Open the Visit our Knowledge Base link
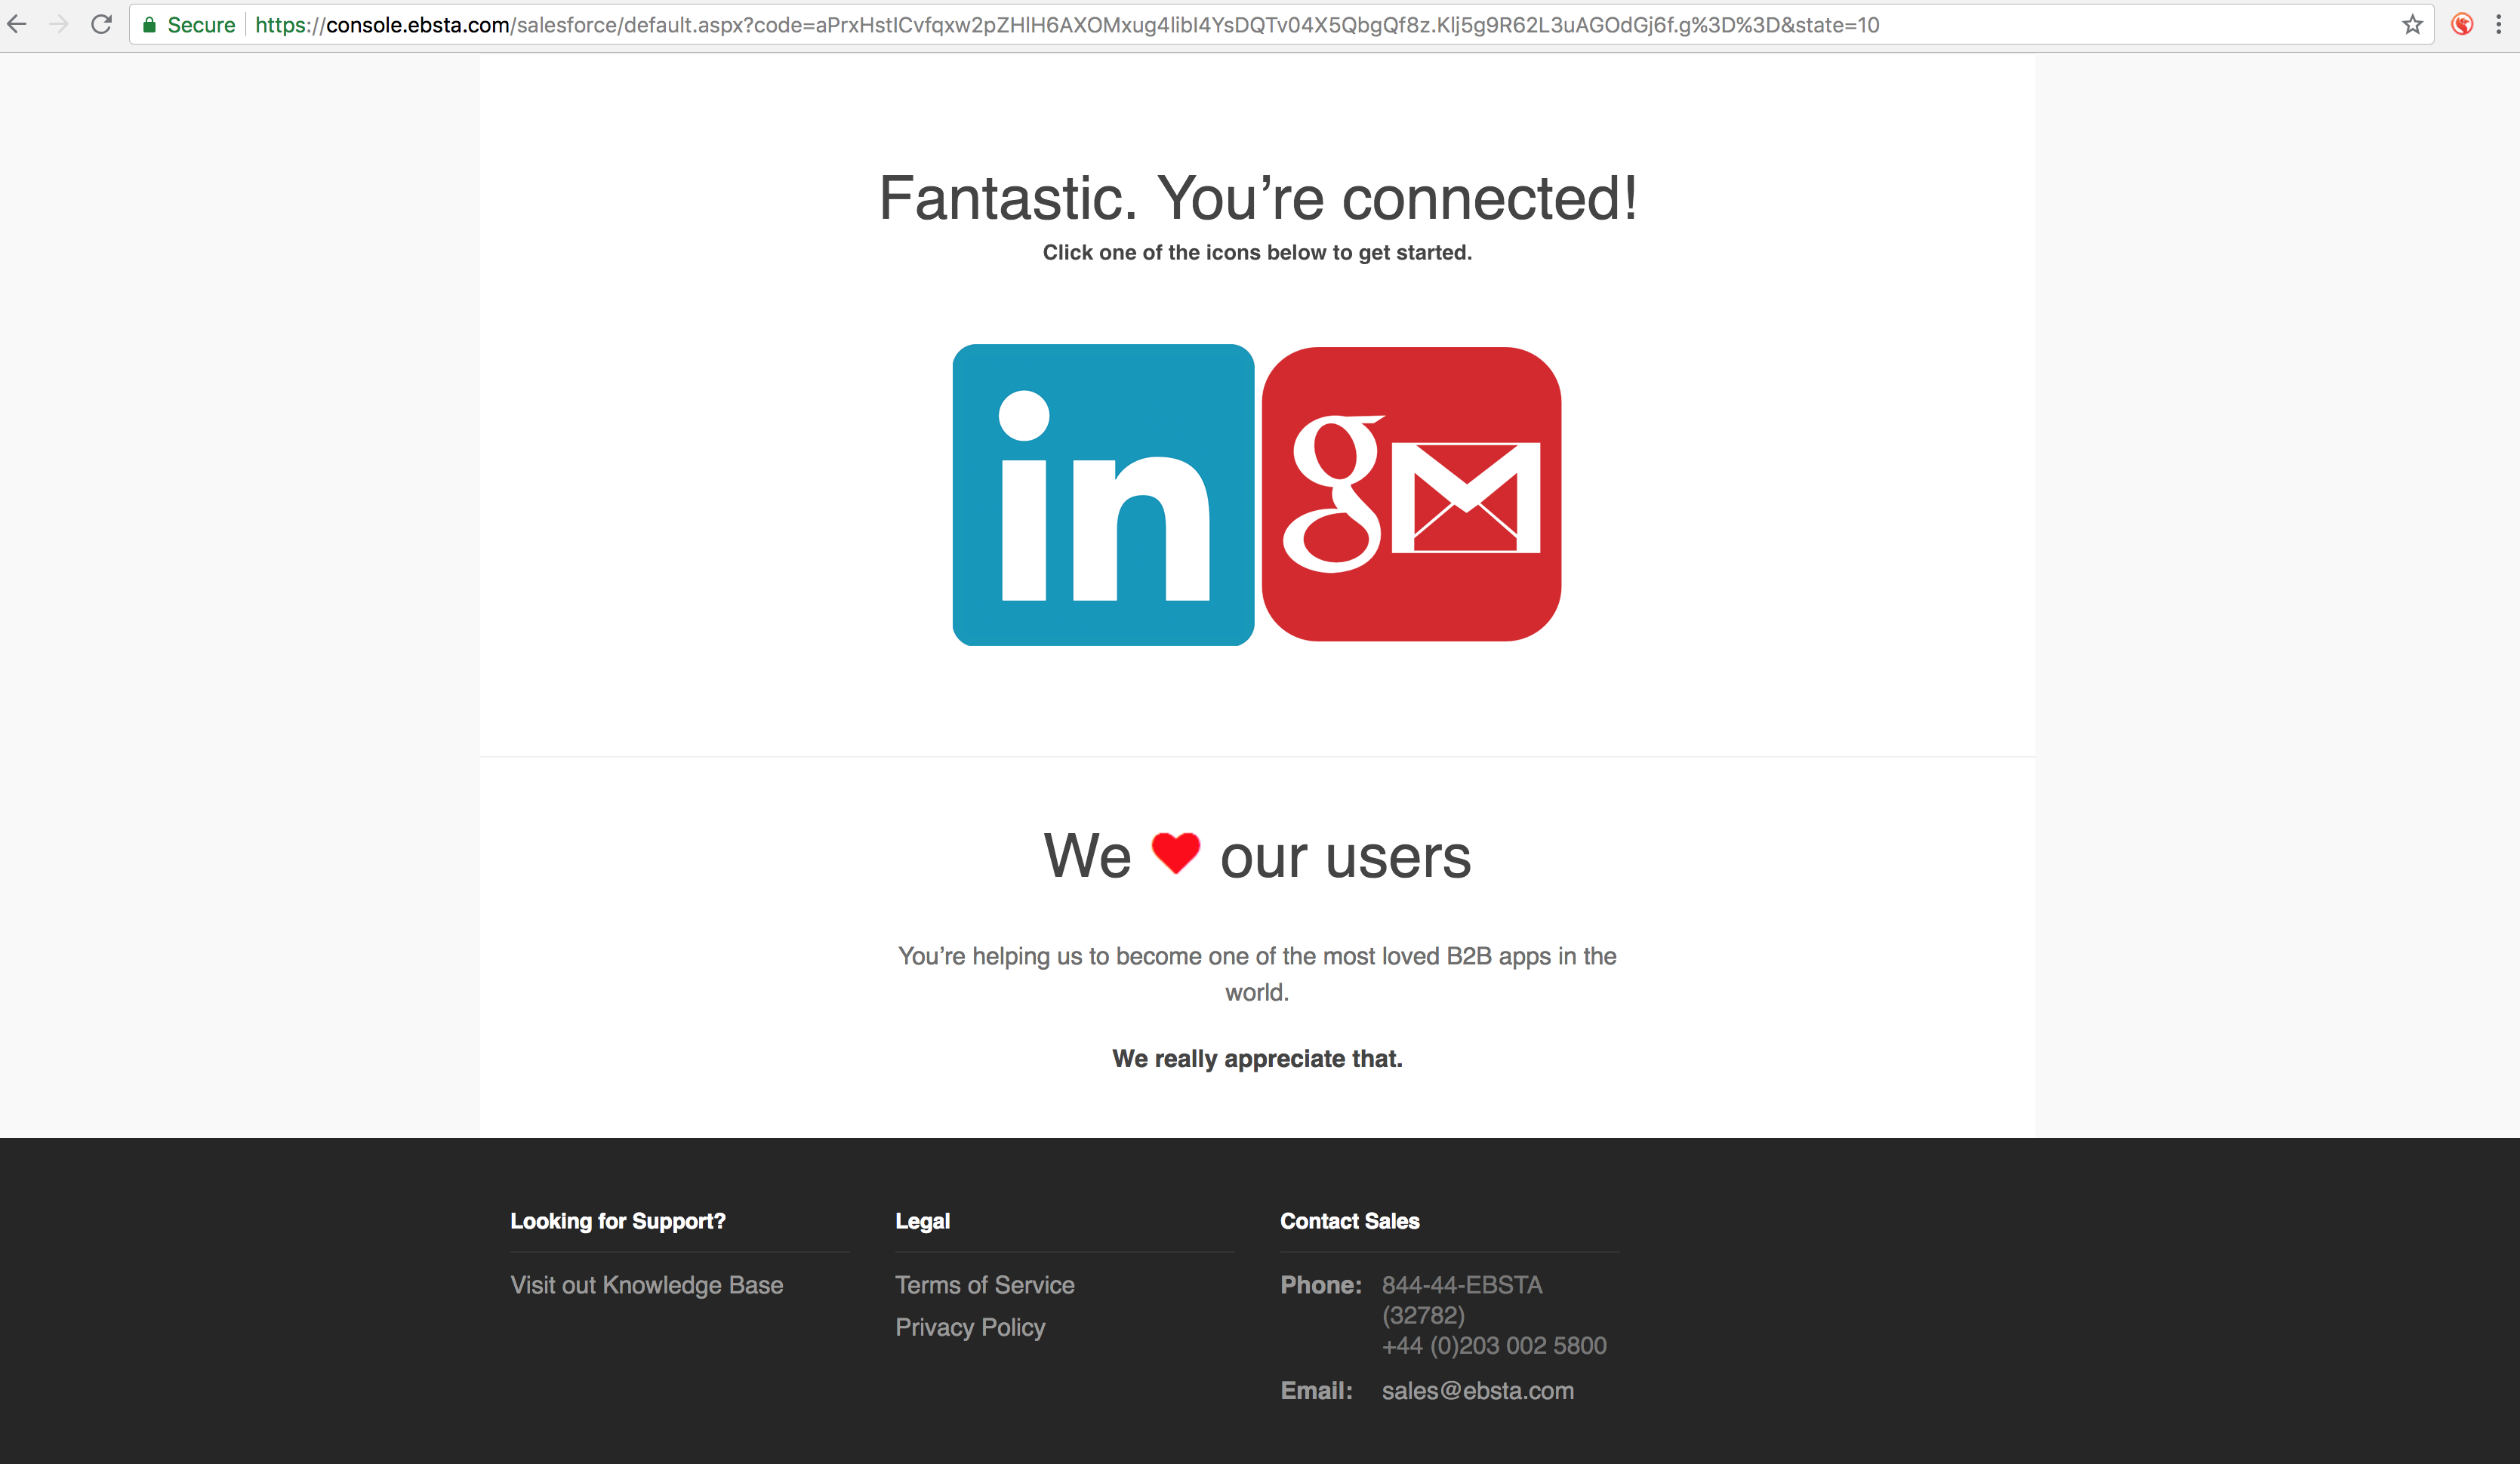Viewport: 2520px width, 1464px height. (647, 1285)
